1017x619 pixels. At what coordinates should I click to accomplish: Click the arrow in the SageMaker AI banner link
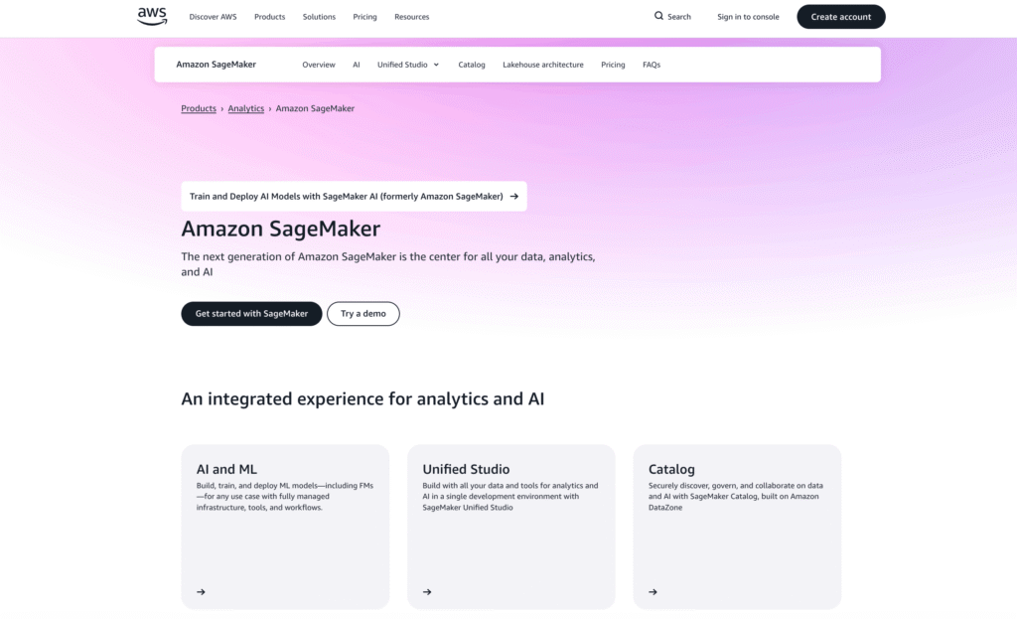coord(513,196)
